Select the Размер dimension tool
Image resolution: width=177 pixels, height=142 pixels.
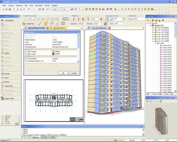(x=10, y=74)
